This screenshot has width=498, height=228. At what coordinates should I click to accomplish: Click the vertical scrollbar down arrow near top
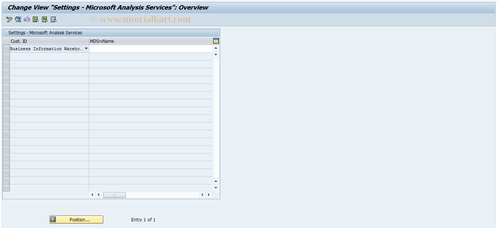tap(216, 55)
